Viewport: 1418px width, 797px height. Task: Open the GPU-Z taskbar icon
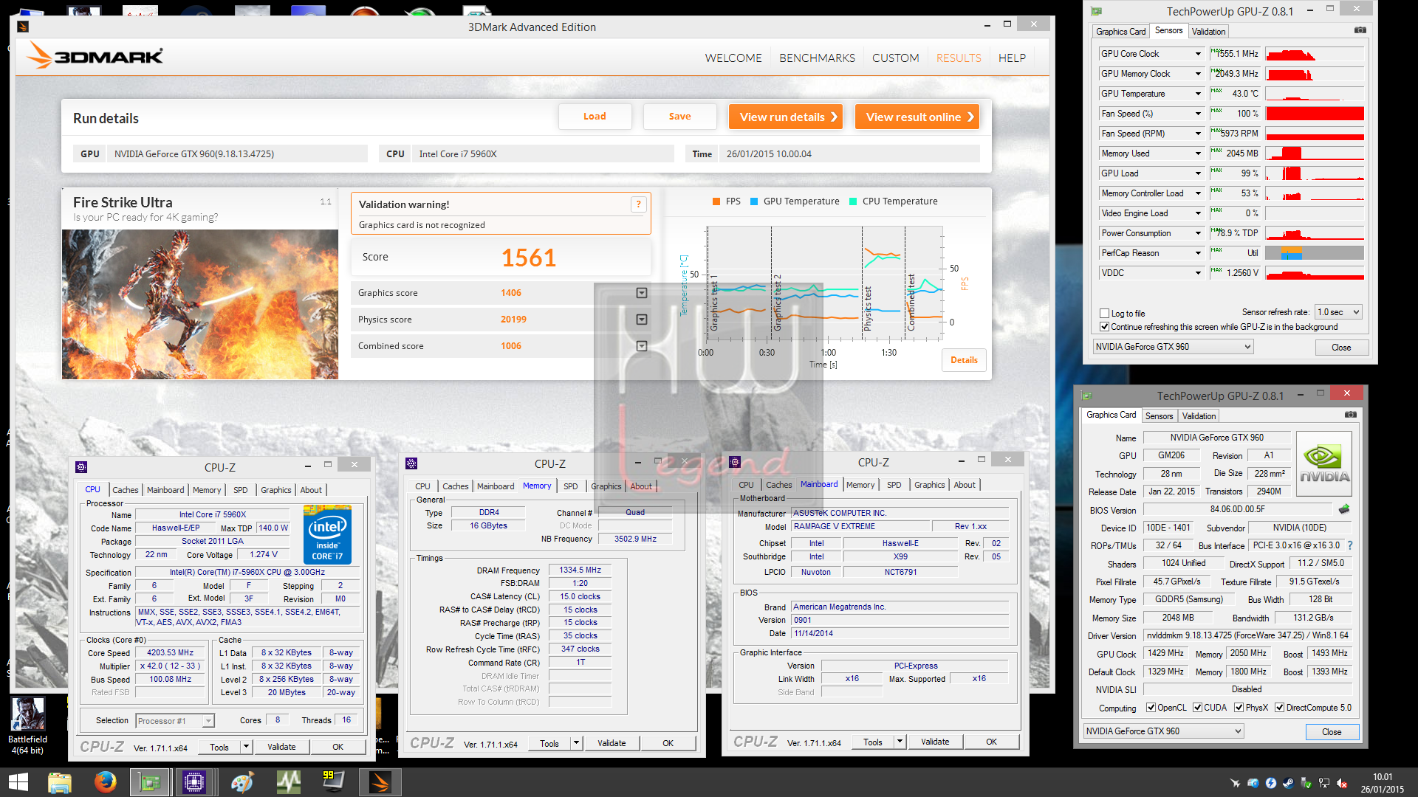151,782
